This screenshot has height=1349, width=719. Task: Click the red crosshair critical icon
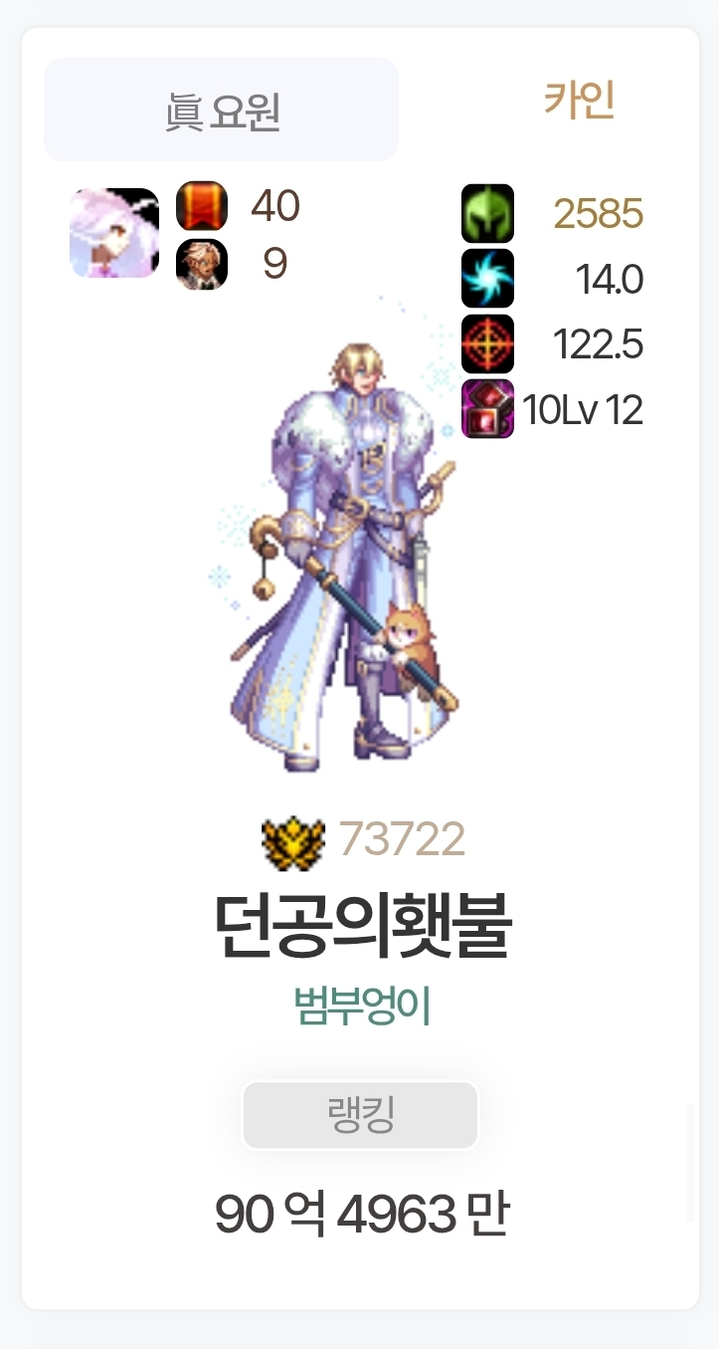(487, 343)
